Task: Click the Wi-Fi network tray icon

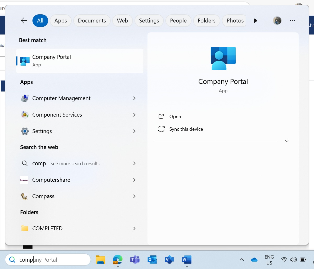Action: 284,260
